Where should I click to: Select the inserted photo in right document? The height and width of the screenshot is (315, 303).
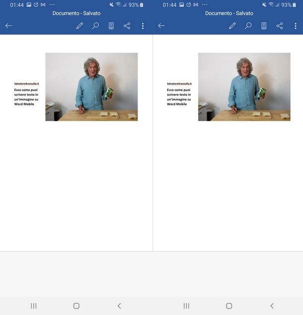[244, 87]
